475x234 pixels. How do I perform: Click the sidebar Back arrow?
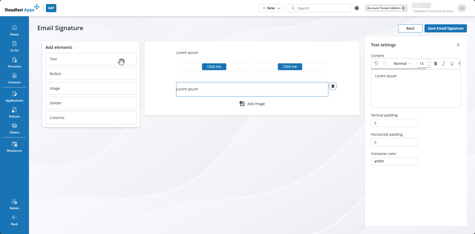click(14, 220)
